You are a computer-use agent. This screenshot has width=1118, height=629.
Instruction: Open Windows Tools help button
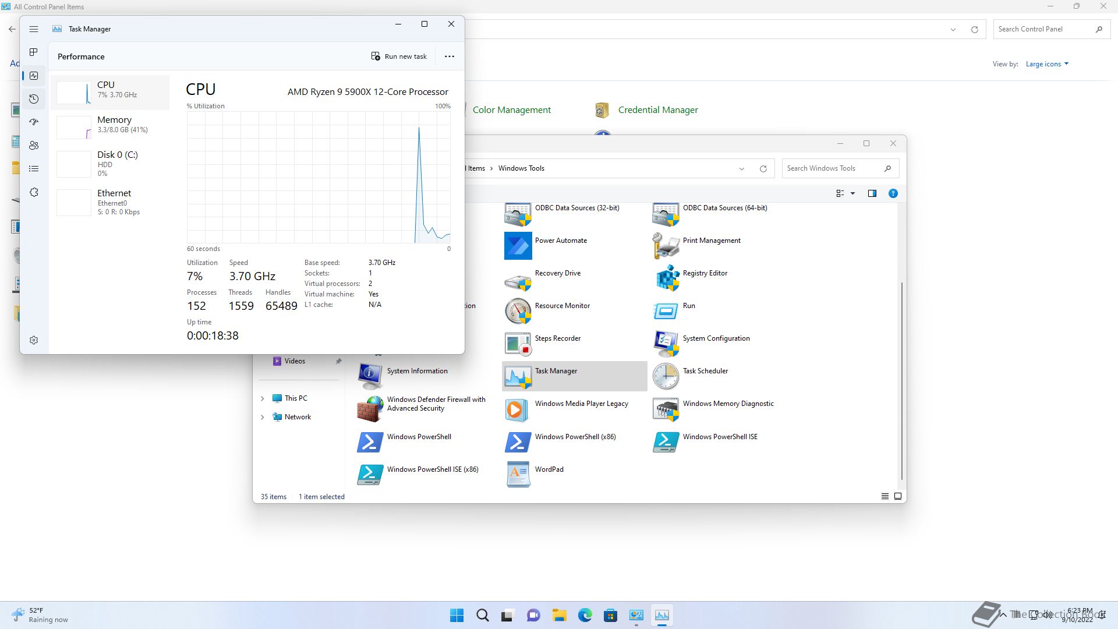[893, 193]
